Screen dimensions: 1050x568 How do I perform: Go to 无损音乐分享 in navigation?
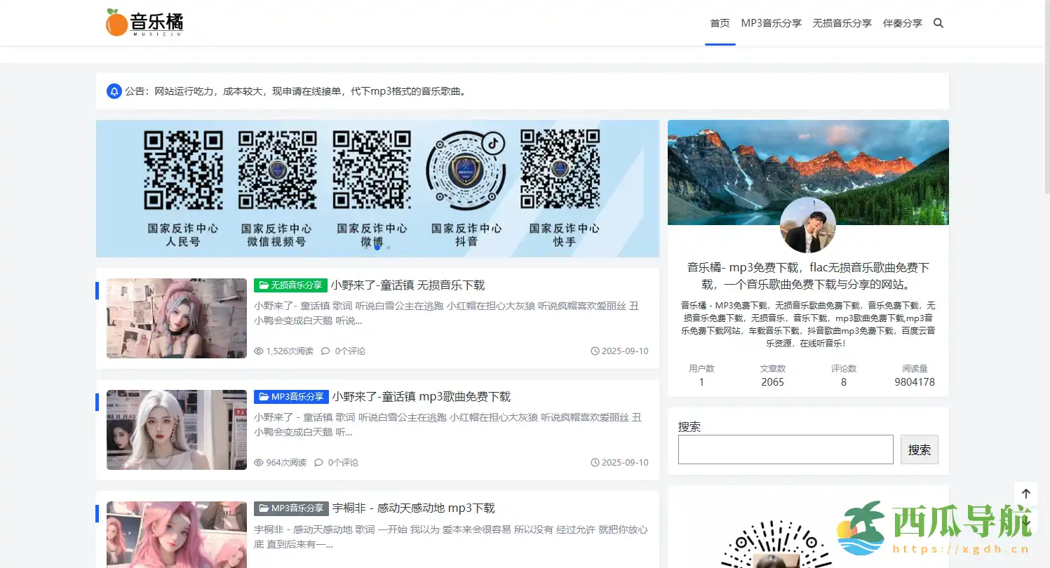pos(842,23)
